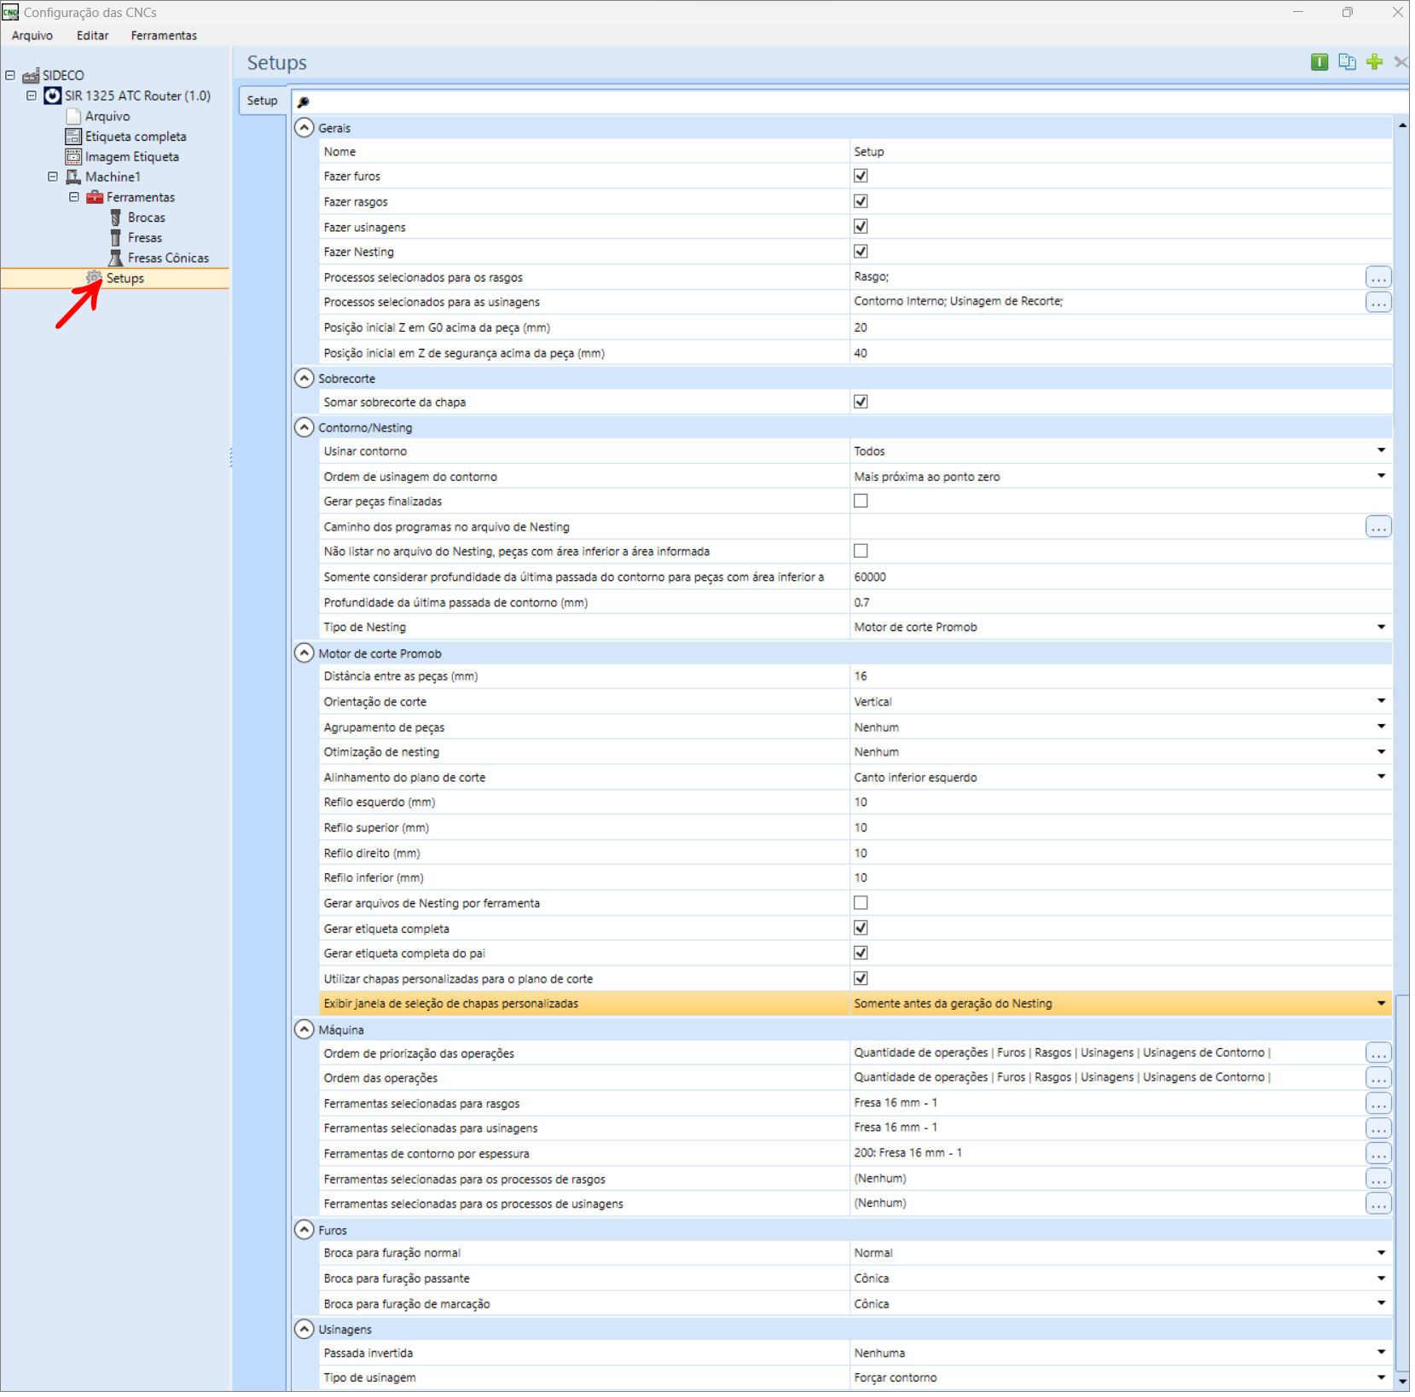
Task: Select the Setup side tab
Action: pos(264,101)
